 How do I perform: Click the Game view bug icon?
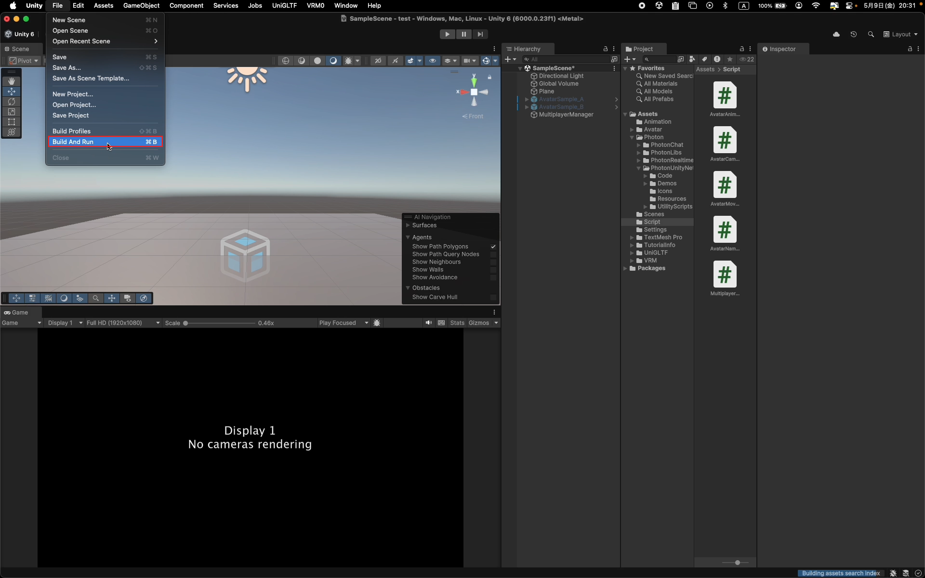[377, 323]
